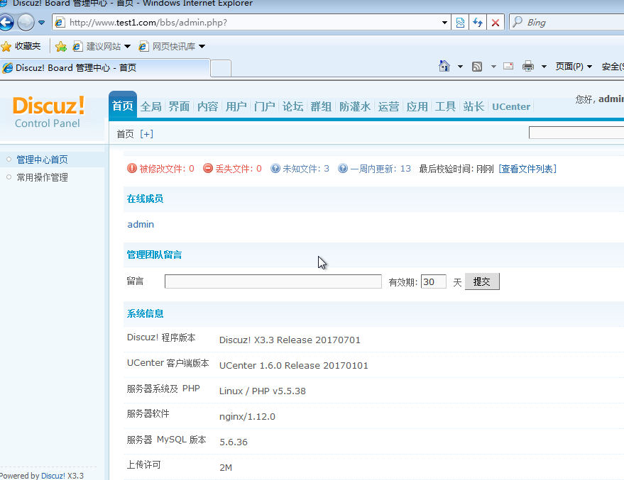Click the Read Mail envelope icon

[508, 67]
